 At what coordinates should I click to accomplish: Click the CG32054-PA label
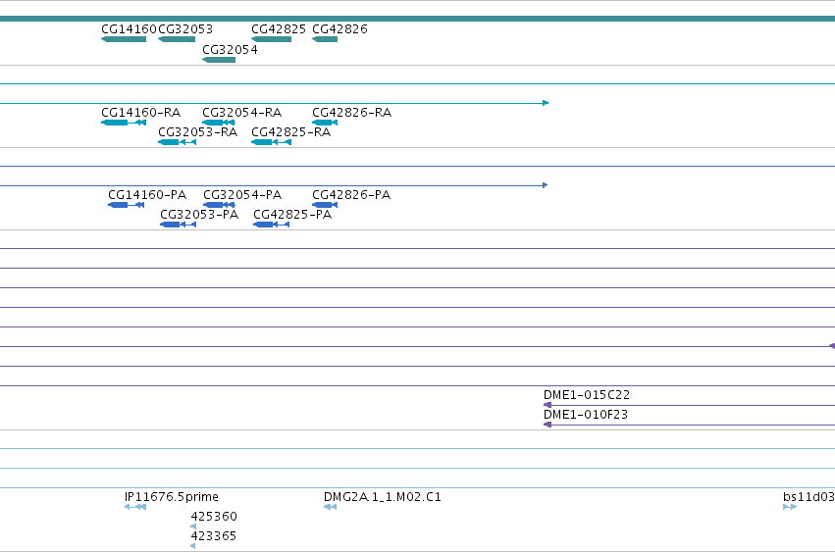(242, 195)
